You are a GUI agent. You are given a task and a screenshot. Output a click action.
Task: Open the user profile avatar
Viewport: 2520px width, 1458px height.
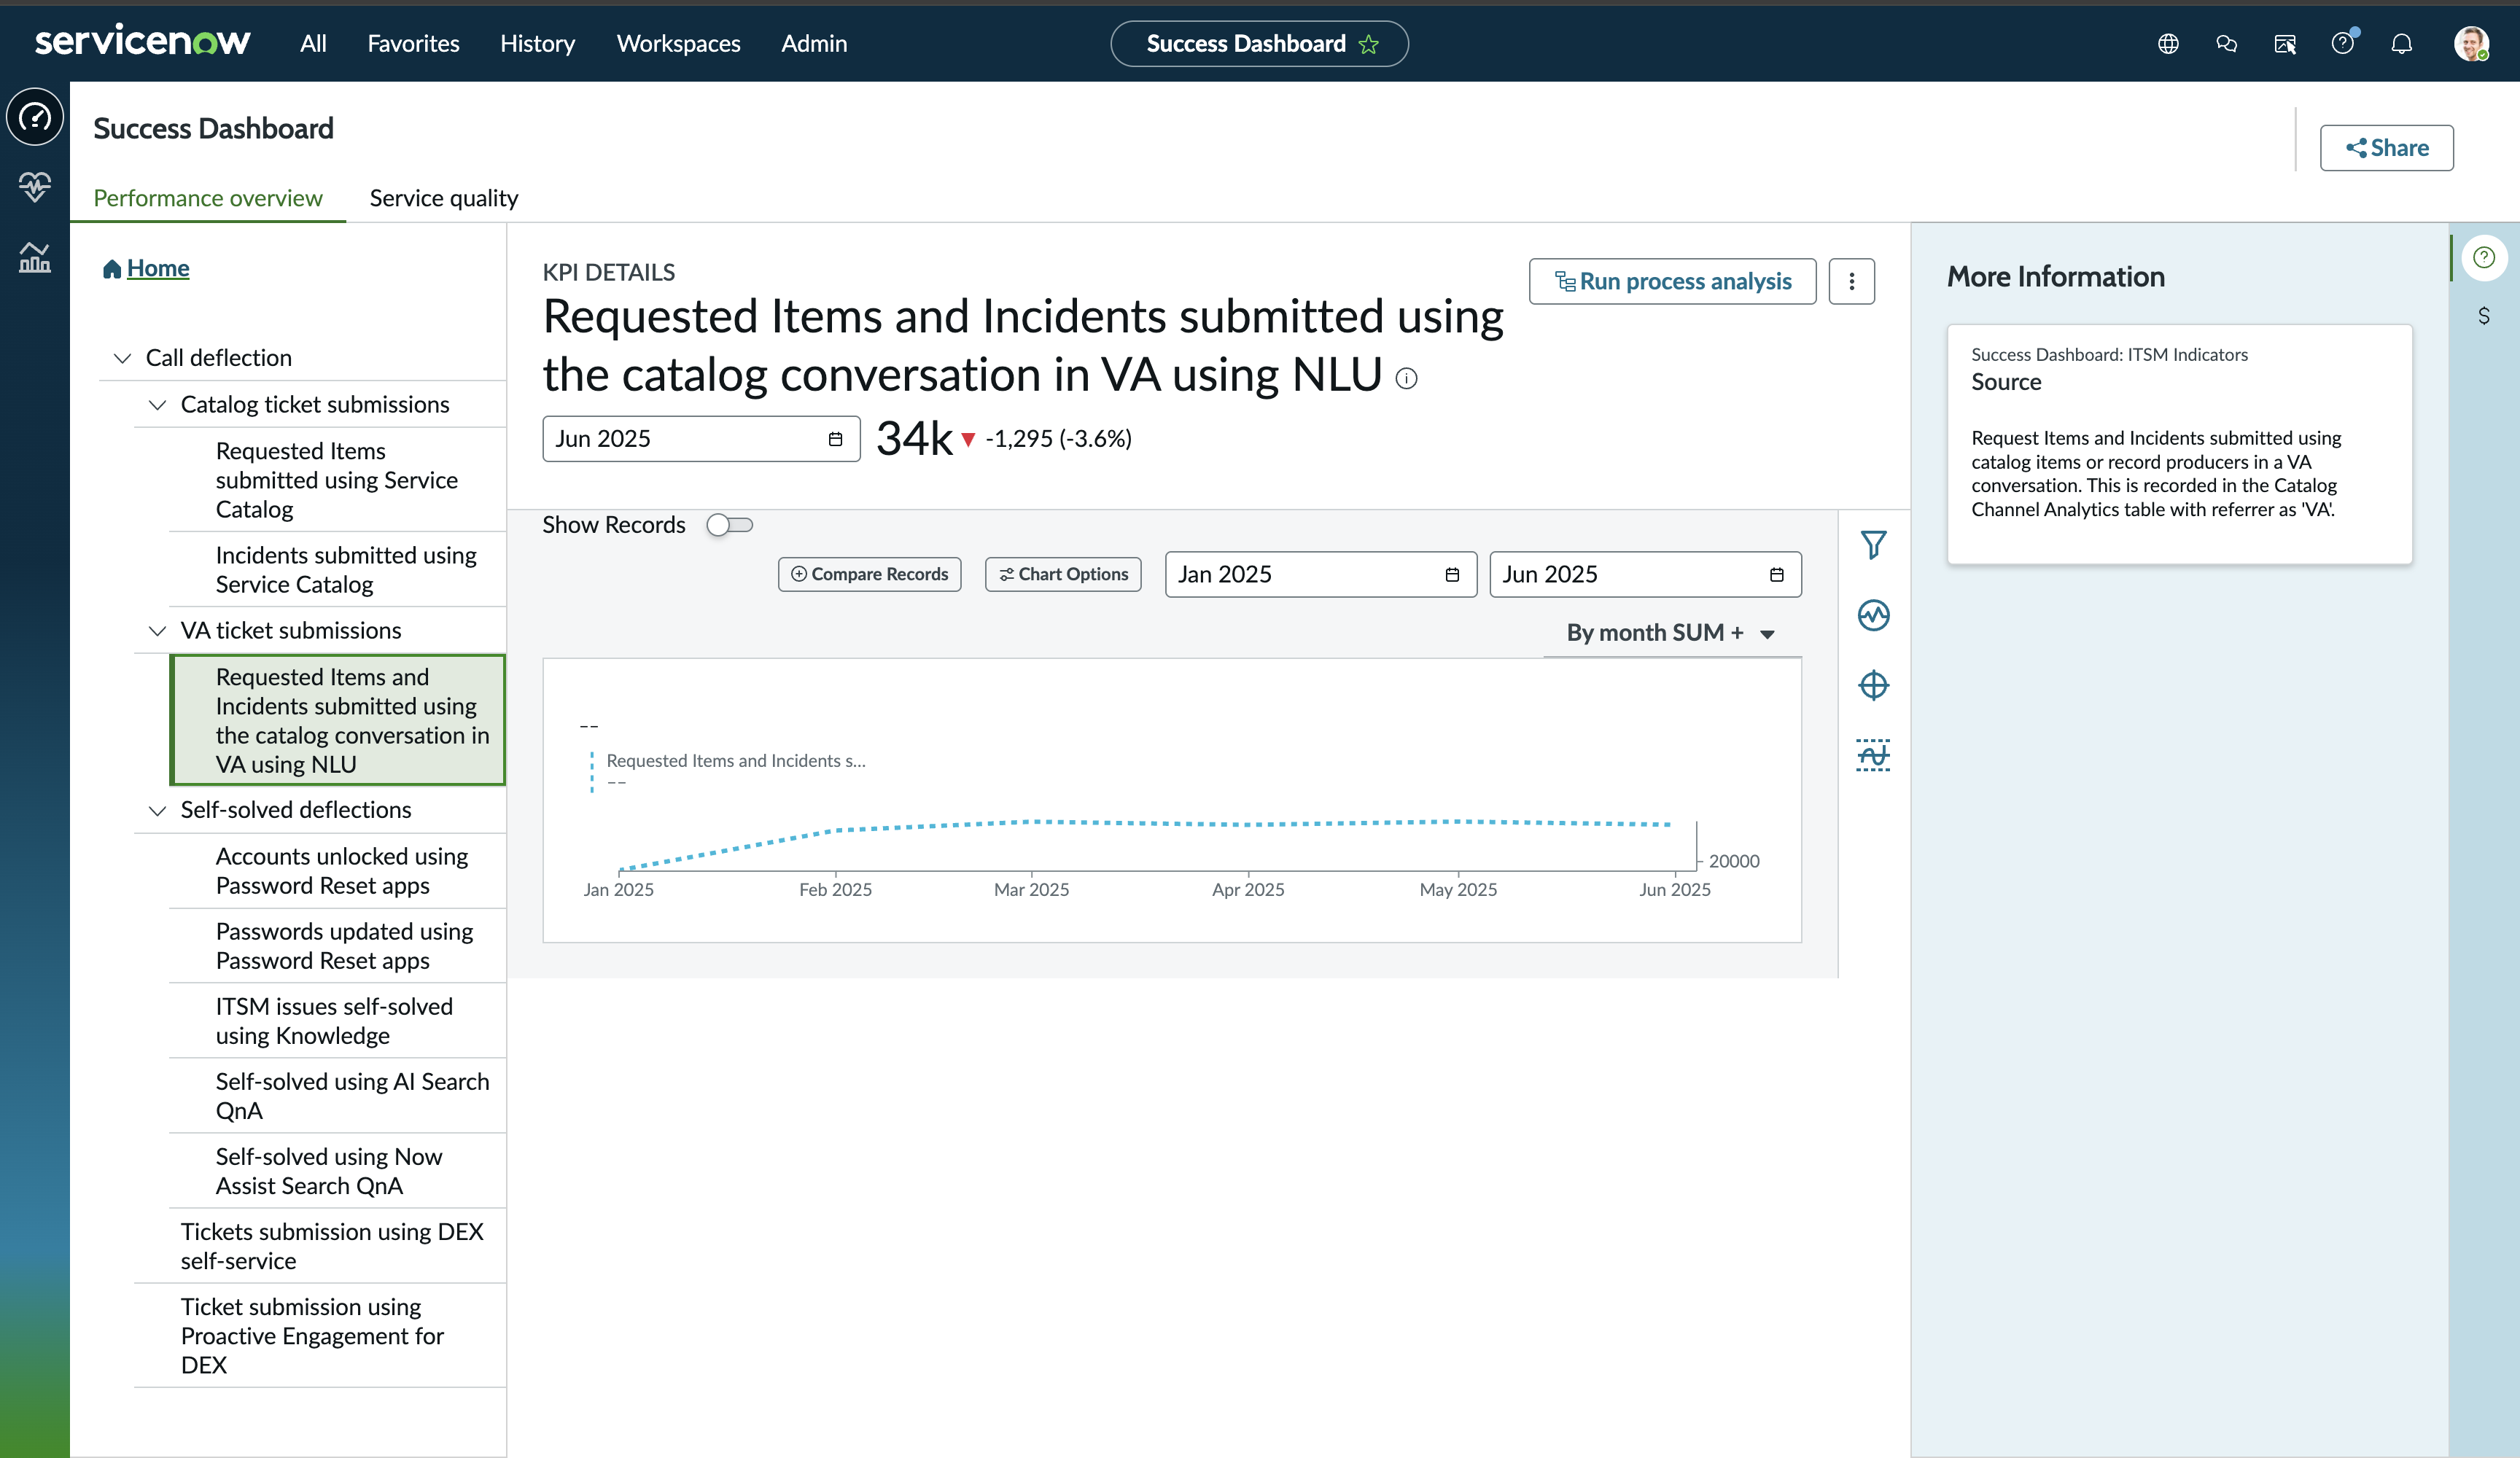(2471, 44)
